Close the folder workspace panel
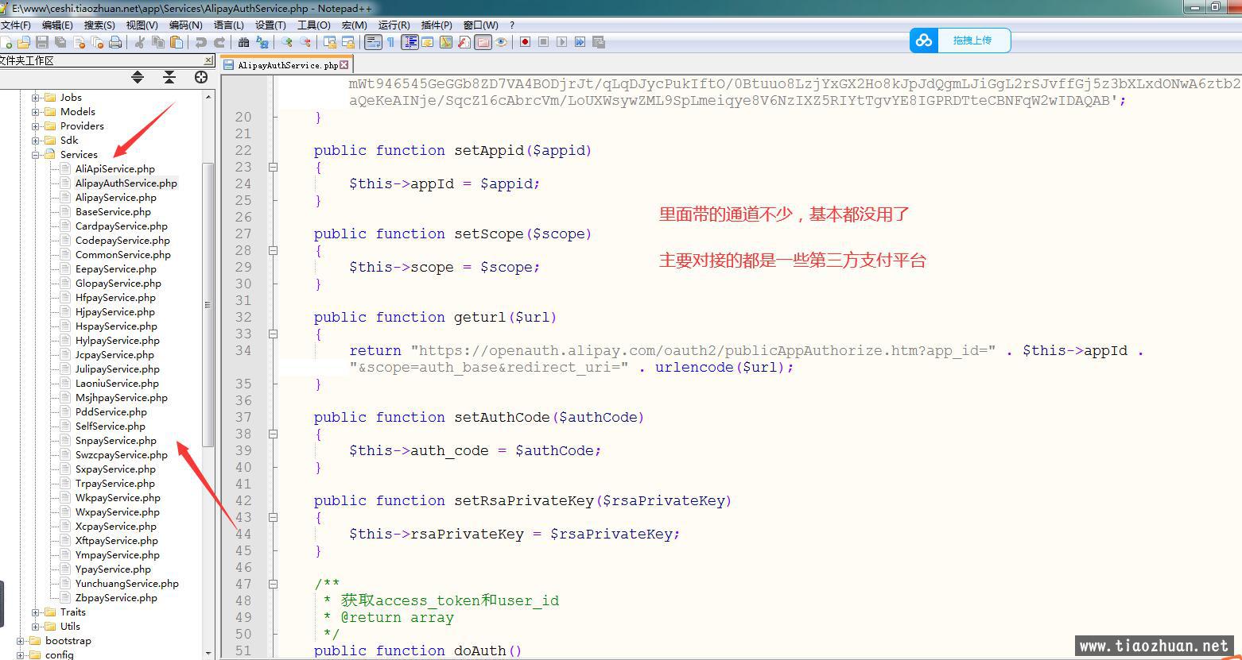 pos(208,60)
